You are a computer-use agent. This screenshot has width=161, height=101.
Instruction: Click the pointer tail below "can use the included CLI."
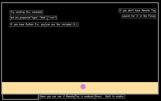(46, 27)
